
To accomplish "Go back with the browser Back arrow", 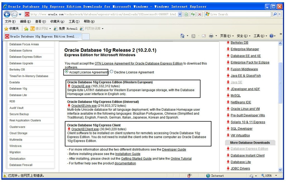I will coord(7,14).
